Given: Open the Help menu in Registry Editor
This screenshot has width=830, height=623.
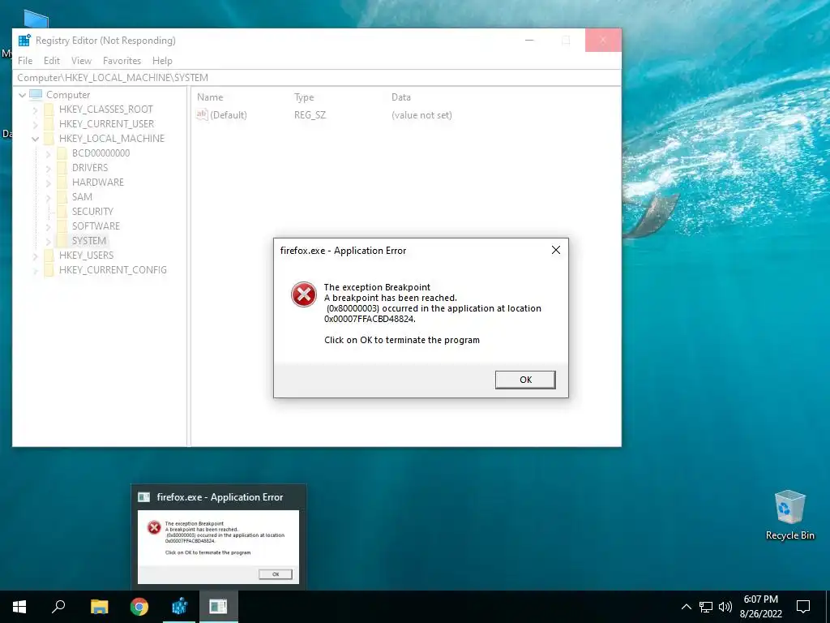Looking at the screenshot, I should point(162,60).
